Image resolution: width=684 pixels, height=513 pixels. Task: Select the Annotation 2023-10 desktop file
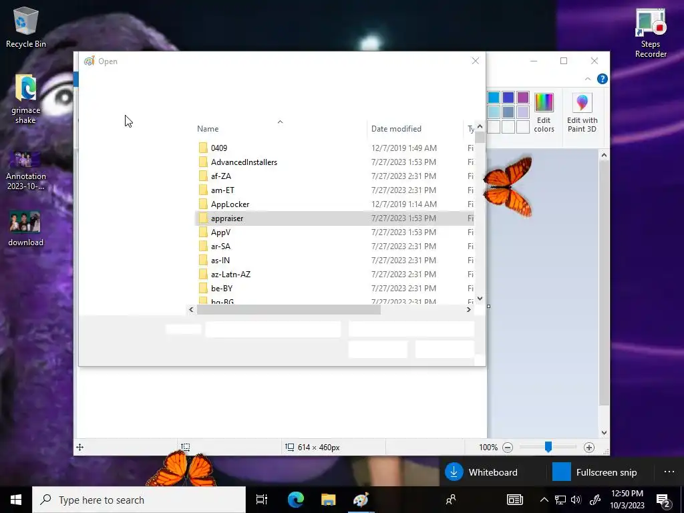(x=26, y=170)
